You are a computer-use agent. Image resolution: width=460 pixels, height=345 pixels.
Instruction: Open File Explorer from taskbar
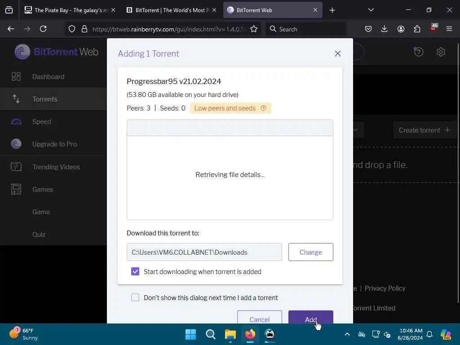(230, 334)
